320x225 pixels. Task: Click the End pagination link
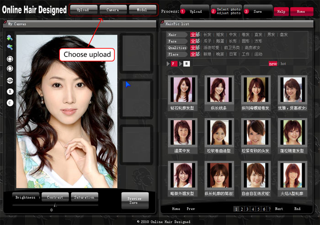[297, 209]
